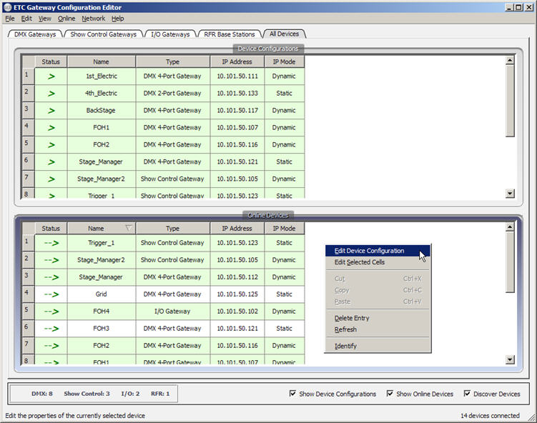Click online status arrow for Grid device
Screen dimensions: 537x423
pyautogui.click(x=51, y=294)
